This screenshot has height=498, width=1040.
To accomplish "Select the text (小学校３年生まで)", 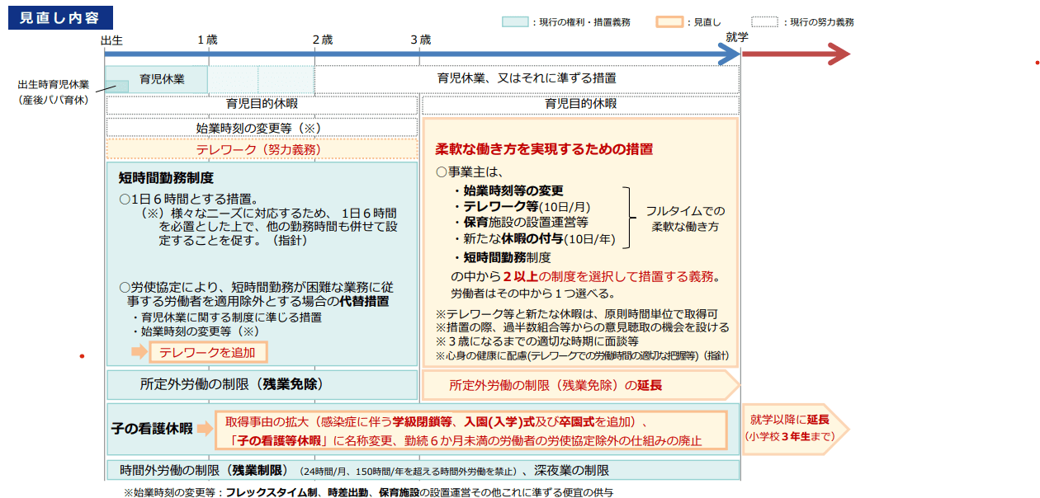I will pyautogui.click(x=789, y=436).
